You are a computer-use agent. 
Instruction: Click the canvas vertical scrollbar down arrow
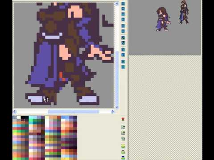point(117,107)
